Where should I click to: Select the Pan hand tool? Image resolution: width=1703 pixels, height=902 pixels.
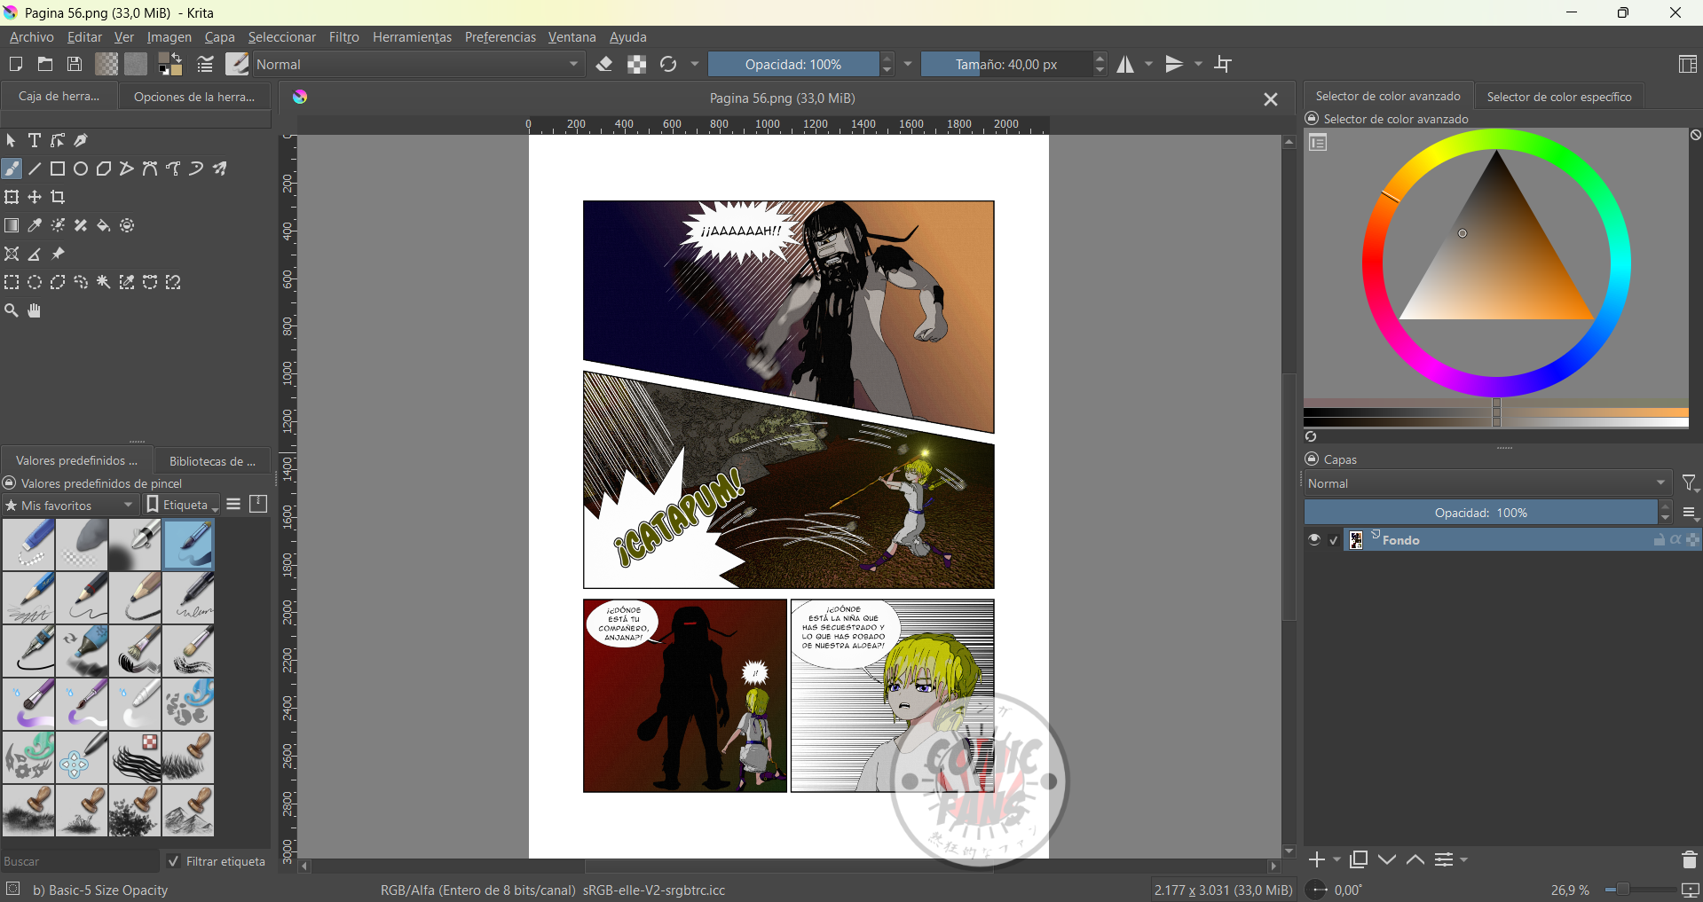(x=35, y=311)
